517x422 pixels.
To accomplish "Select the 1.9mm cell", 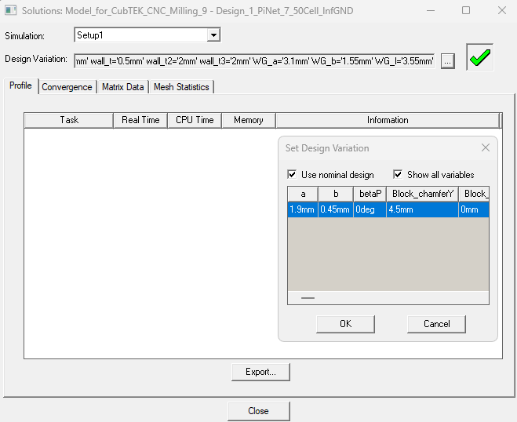I will (x=303, y=209).
